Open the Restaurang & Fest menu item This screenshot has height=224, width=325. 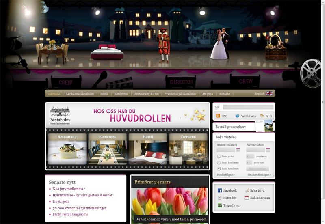coord(146,94)
